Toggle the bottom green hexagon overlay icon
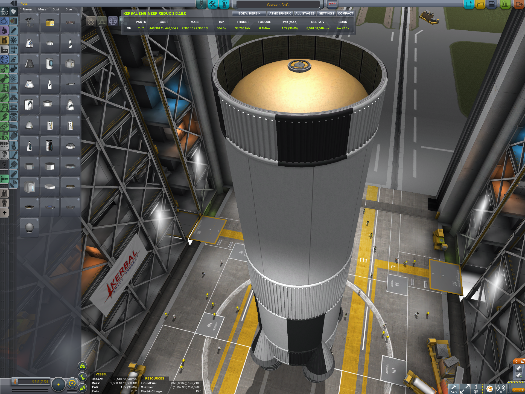Screen dimensions: 525x394 pyautogui.click(x=82, y=388)
